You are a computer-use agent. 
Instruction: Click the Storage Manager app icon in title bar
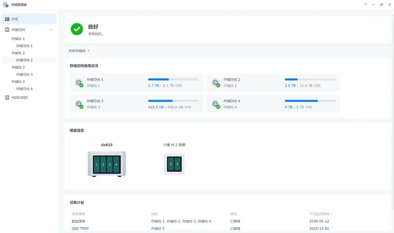pos(6,5)
